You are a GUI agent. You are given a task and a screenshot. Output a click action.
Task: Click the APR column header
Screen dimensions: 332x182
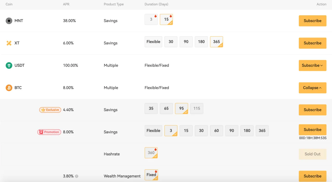66,4
